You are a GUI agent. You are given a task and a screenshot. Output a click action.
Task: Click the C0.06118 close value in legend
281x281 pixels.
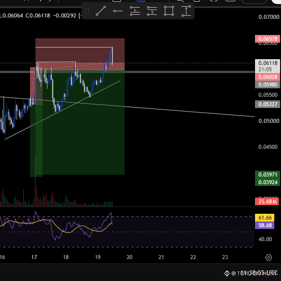click(x=38, y=16)
